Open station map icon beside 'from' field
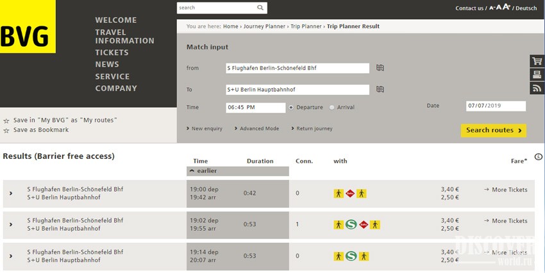This screenshot has height=273, width=545. click(x=380, y=68)
